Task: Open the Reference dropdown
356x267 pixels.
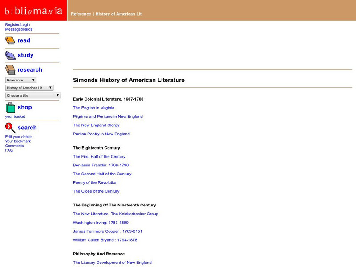Action: [20, 80]
